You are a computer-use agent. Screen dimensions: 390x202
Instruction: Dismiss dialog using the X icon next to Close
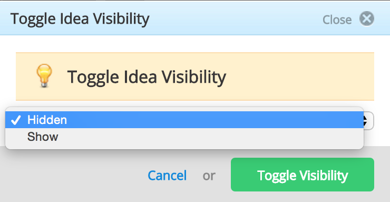tap(367, 19)
